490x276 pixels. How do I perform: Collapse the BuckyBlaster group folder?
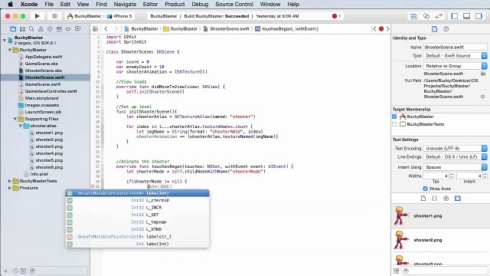[x=10, y=50]
